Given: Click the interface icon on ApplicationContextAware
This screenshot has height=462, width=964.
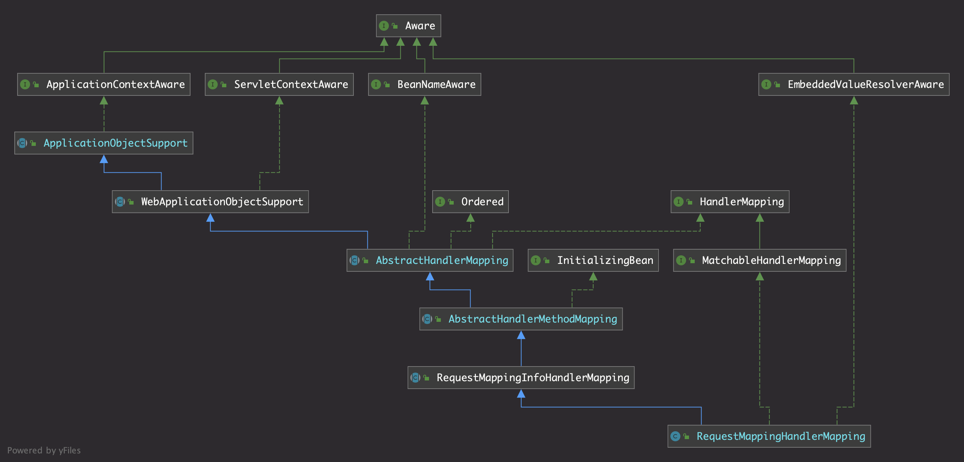Looking at the screenshot, I should click(25, 84).
